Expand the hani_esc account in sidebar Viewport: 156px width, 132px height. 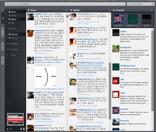point(7,29)
